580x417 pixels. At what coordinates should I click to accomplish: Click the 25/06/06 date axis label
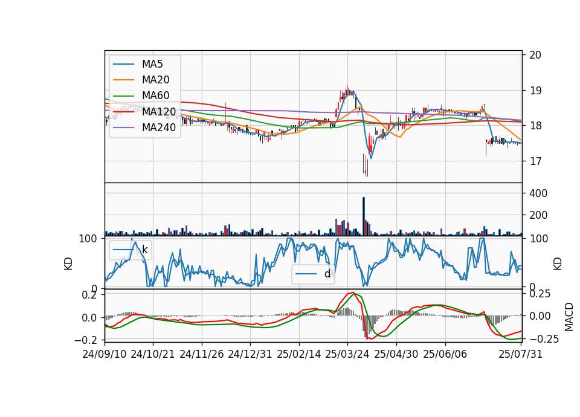point(445,354)
